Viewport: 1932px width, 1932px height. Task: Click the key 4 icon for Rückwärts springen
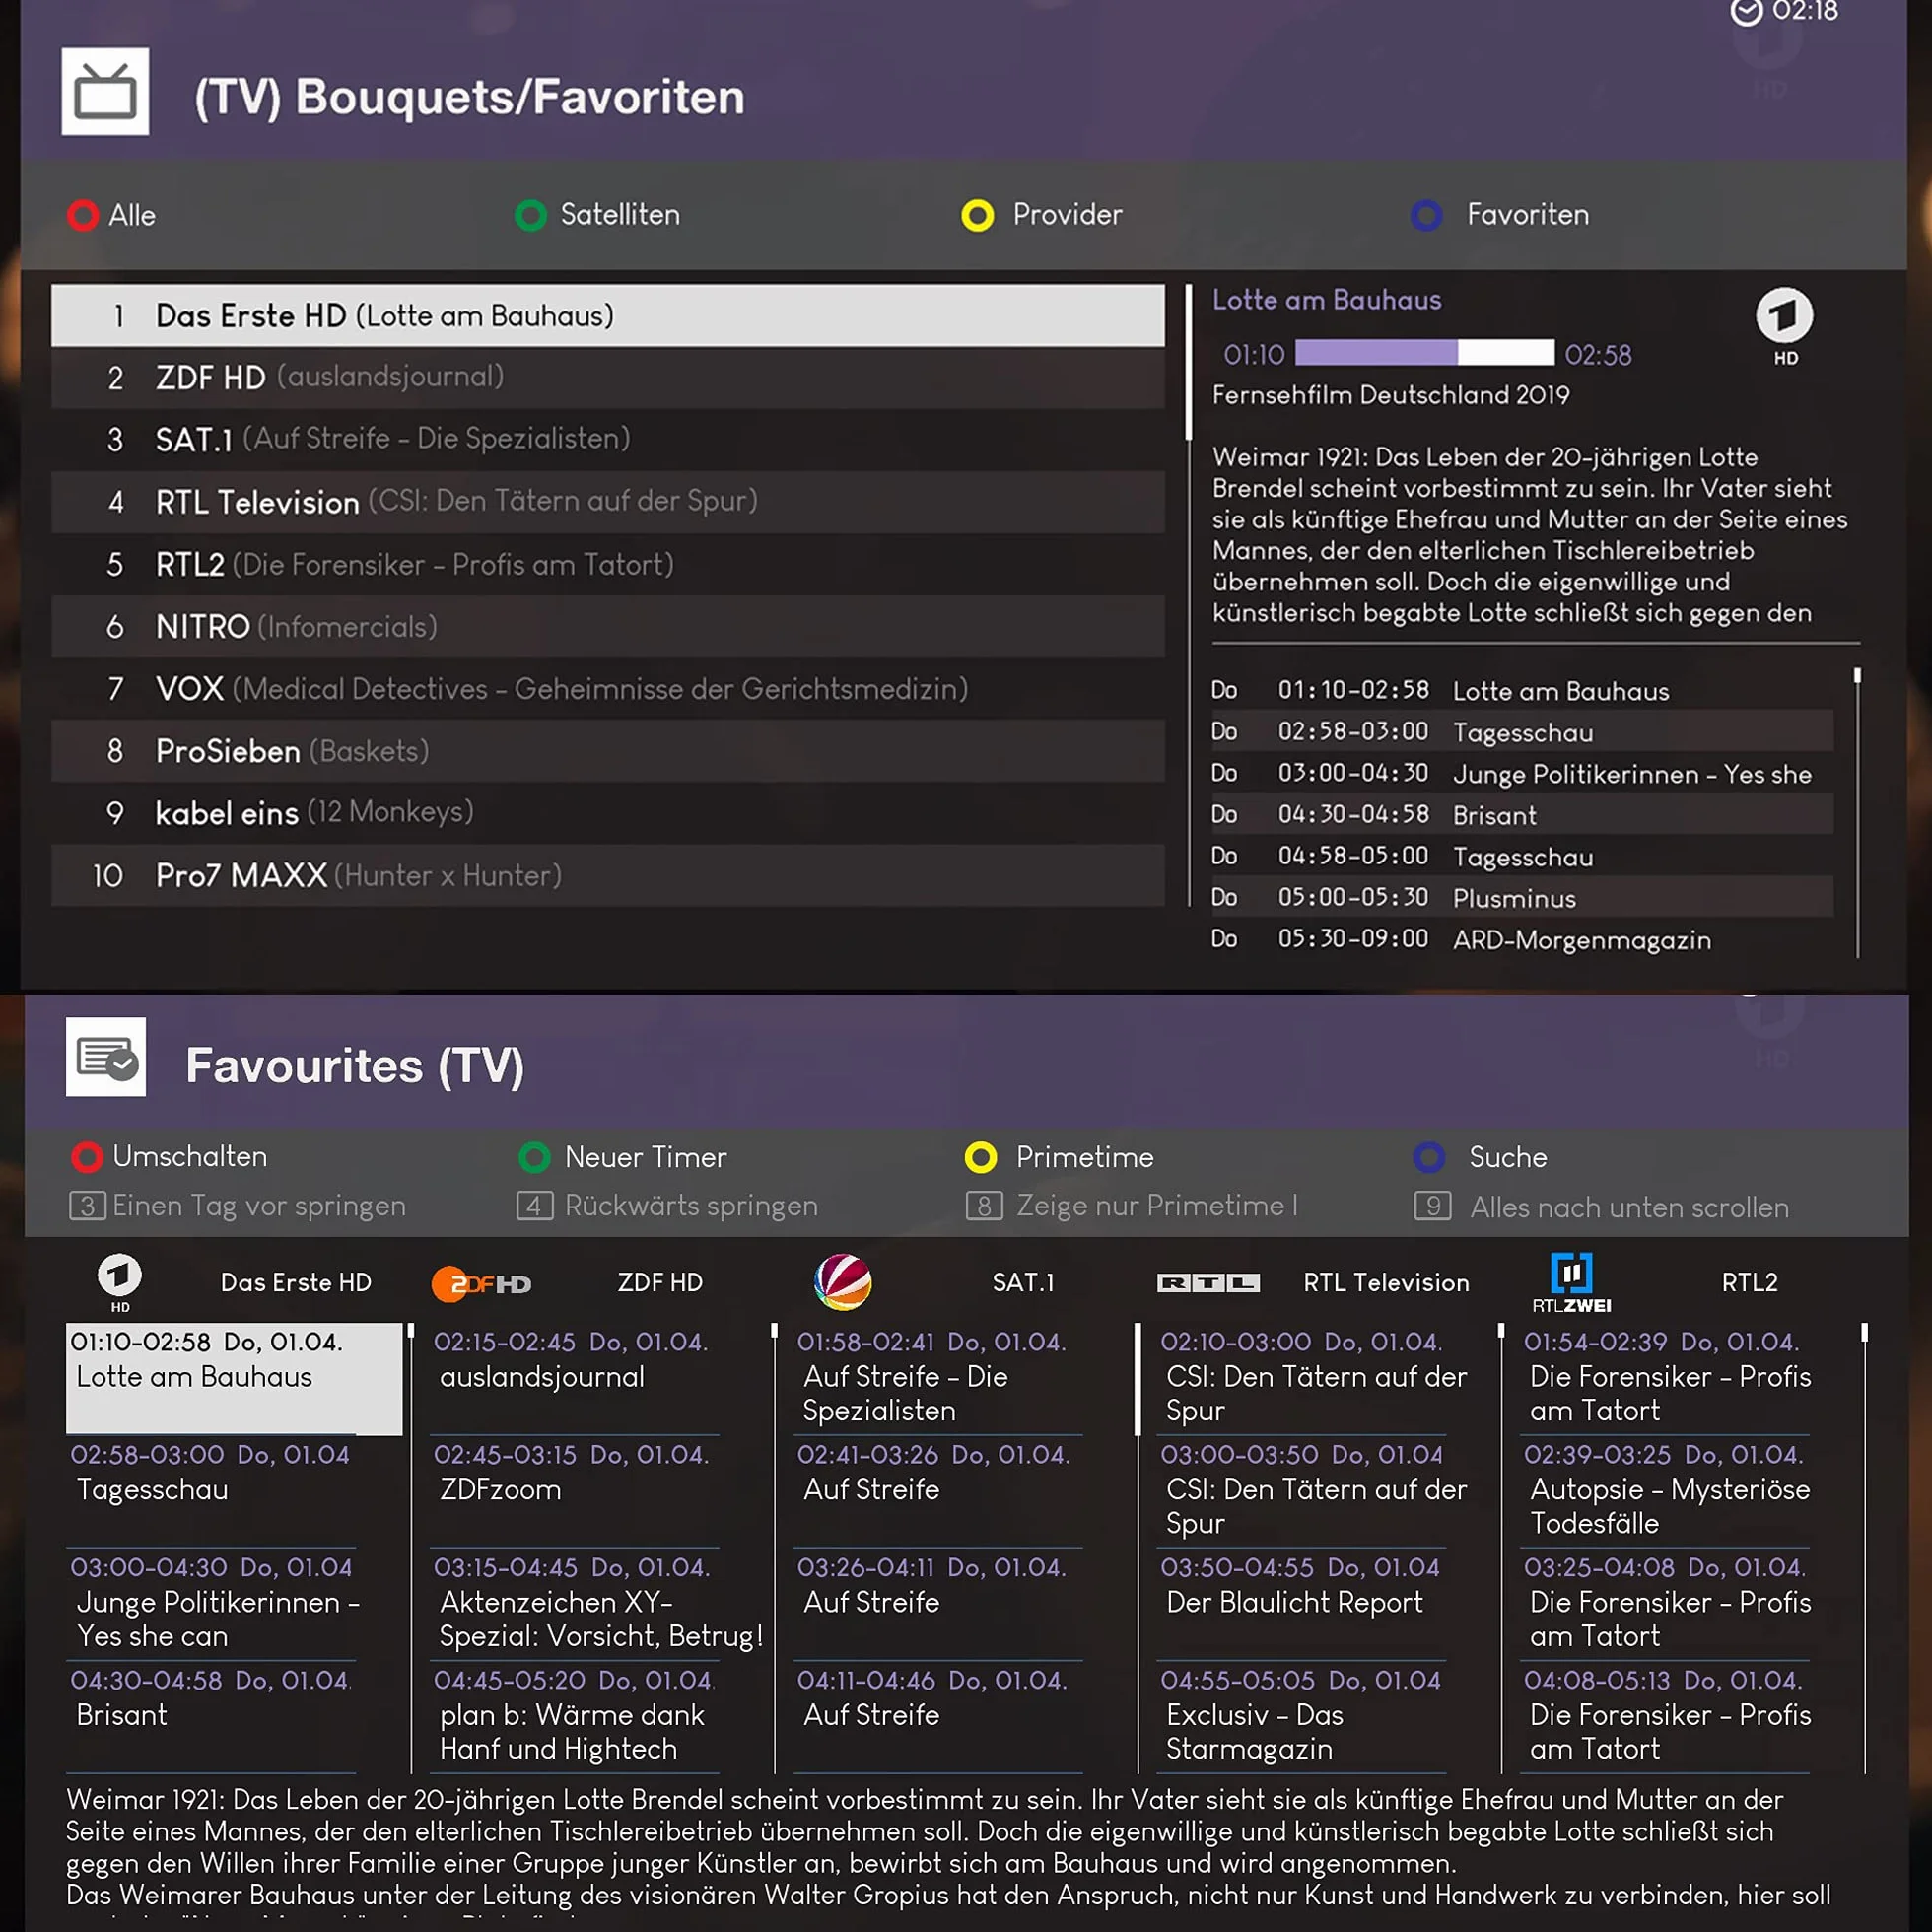pyautogui.click(x=535, y=1206)
